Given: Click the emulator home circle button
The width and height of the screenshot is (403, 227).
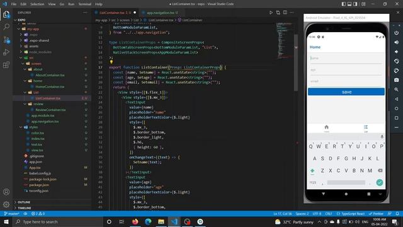Looking at the screenshot, I should coord(396,108).
